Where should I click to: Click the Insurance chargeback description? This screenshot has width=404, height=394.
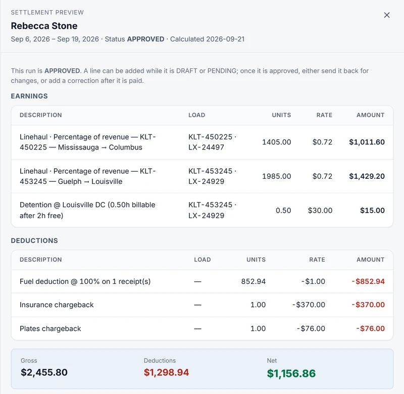click(x=57, y=305)
